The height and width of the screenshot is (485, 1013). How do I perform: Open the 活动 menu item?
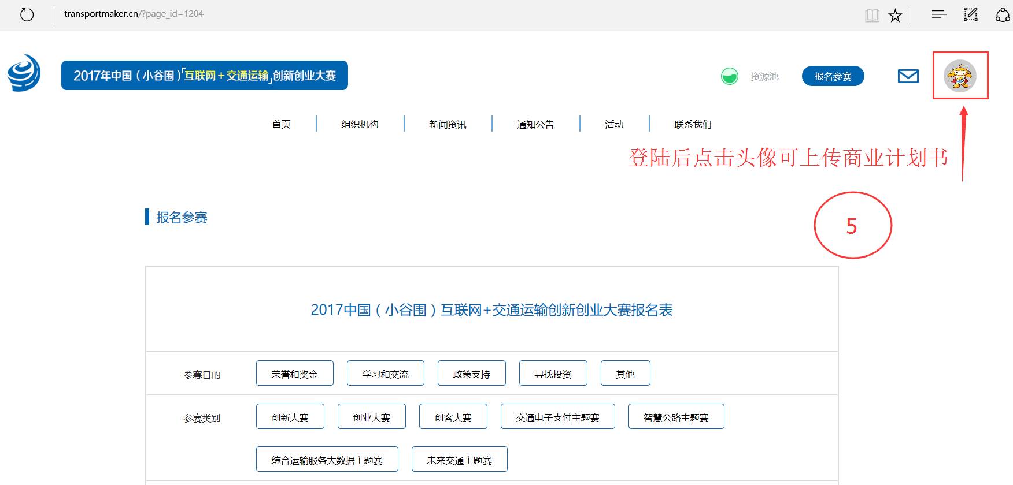pos(614,124)
